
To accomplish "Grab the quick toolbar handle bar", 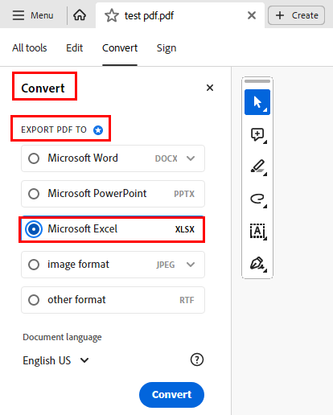I will point(257,81).
